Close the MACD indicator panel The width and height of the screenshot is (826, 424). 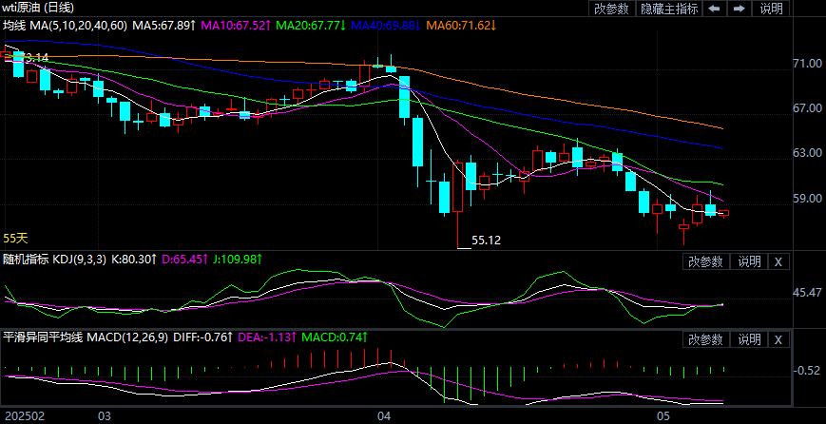[x=778, y=339]
